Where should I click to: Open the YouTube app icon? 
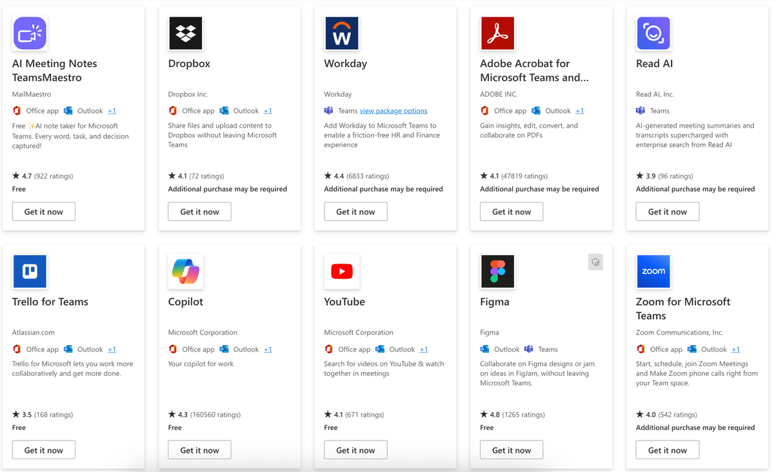(x=342, y=271)
